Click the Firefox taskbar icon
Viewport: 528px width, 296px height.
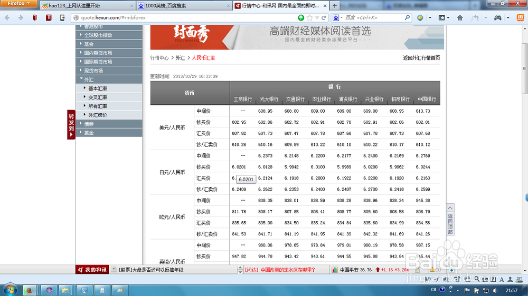[29, 290]
